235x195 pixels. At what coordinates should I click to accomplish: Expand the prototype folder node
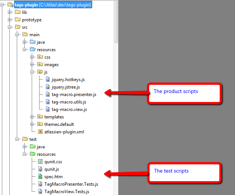pos(10,20)
